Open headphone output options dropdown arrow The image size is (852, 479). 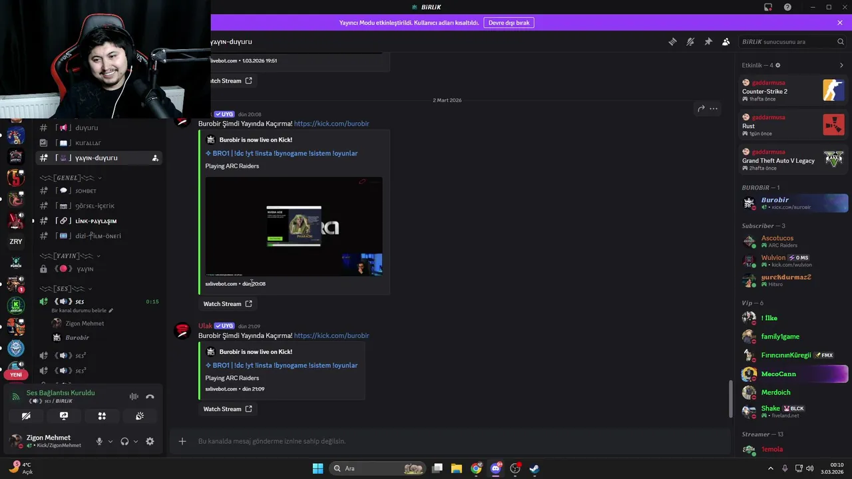point(136,441)
